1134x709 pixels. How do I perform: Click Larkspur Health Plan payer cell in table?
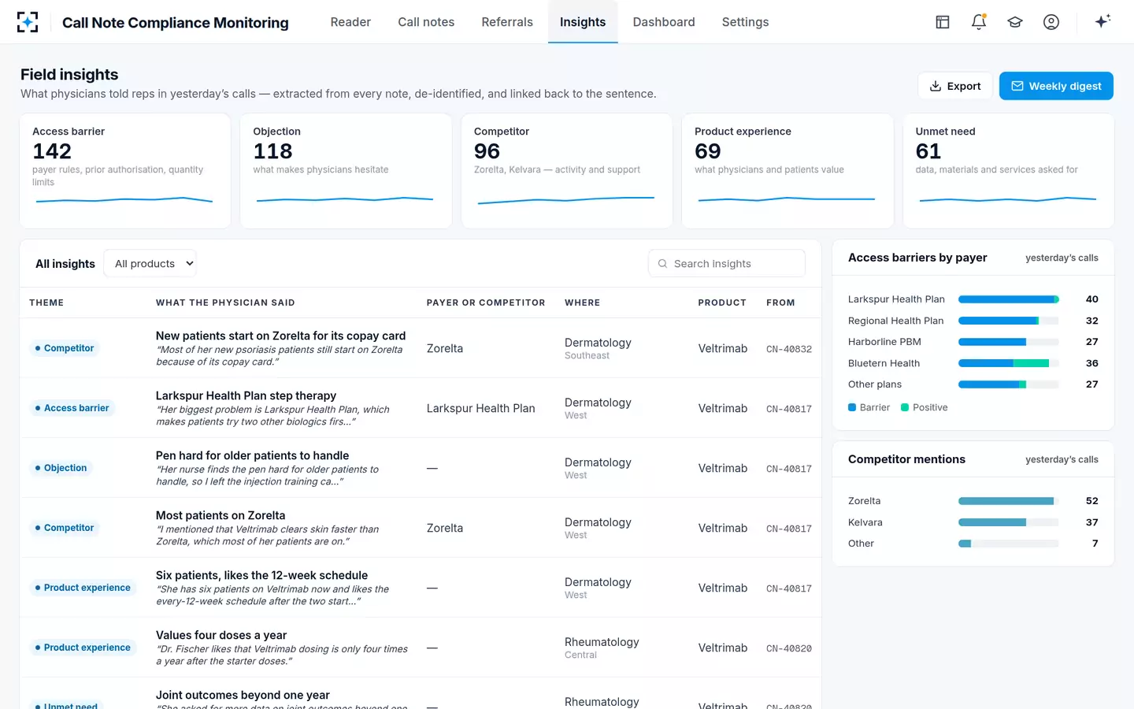(480, 408)
